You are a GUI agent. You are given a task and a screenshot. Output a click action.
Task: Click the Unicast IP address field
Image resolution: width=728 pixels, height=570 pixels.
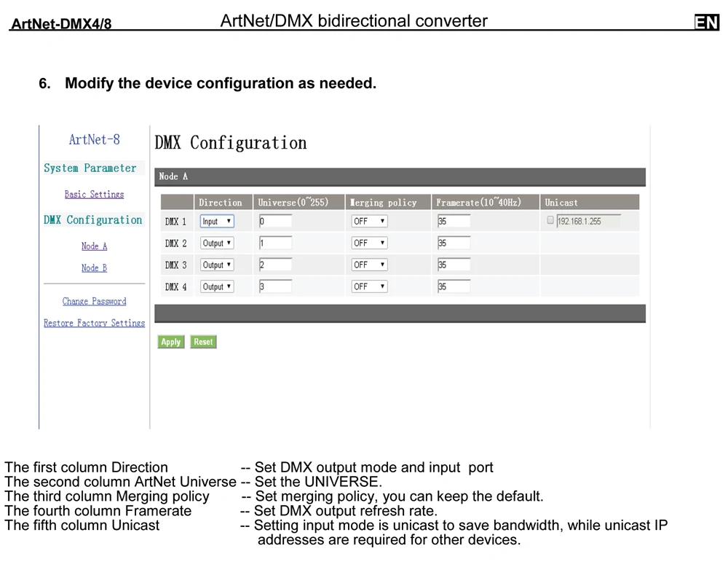(588, 222)
